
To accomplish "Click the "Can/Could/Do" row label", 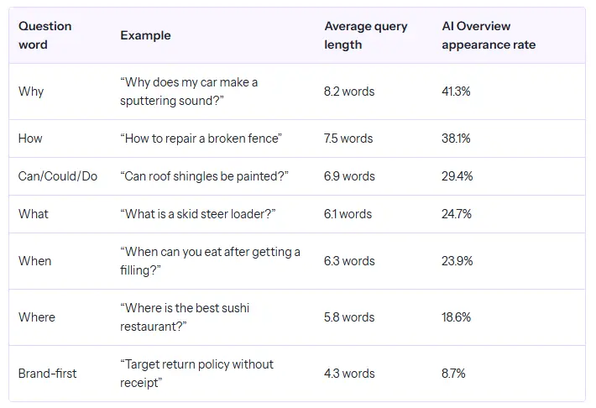I will [58, 176].
